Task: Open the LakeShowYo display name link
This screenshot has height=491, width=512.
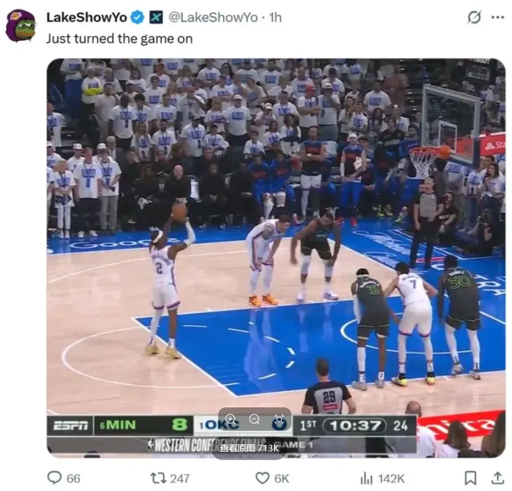Action: pos(87,18)
